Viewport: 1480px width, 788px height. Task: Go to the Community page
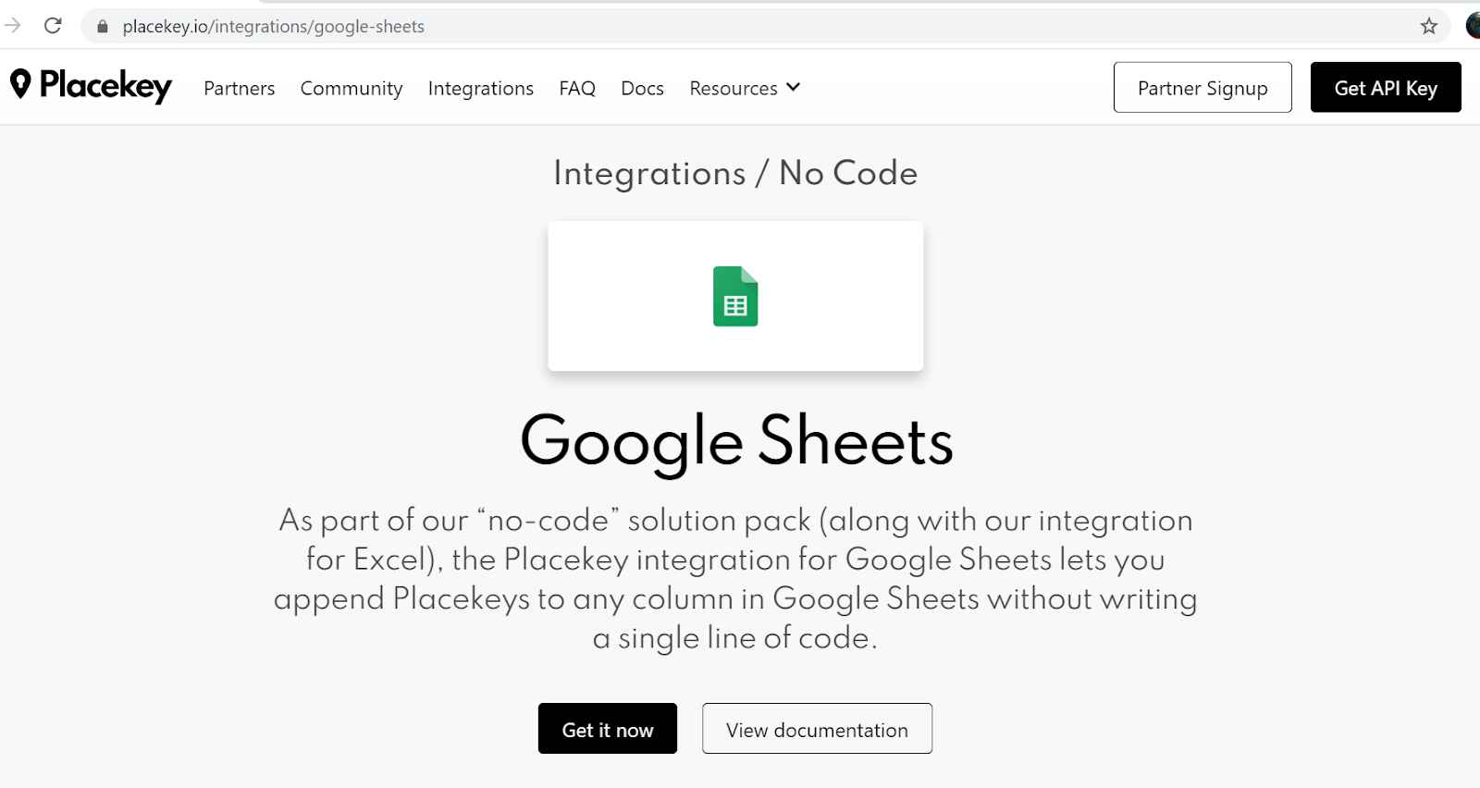point(351,89)
